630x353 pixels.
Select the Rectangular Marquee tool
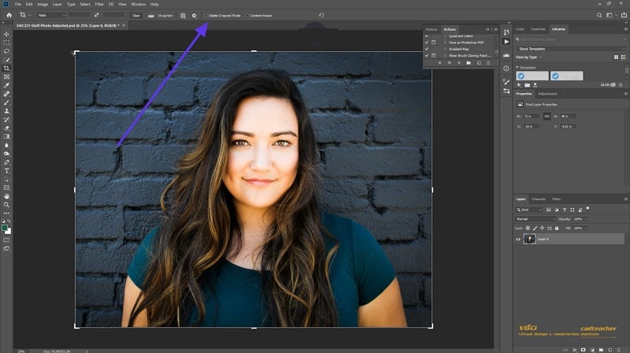click(x=6, y=43)
